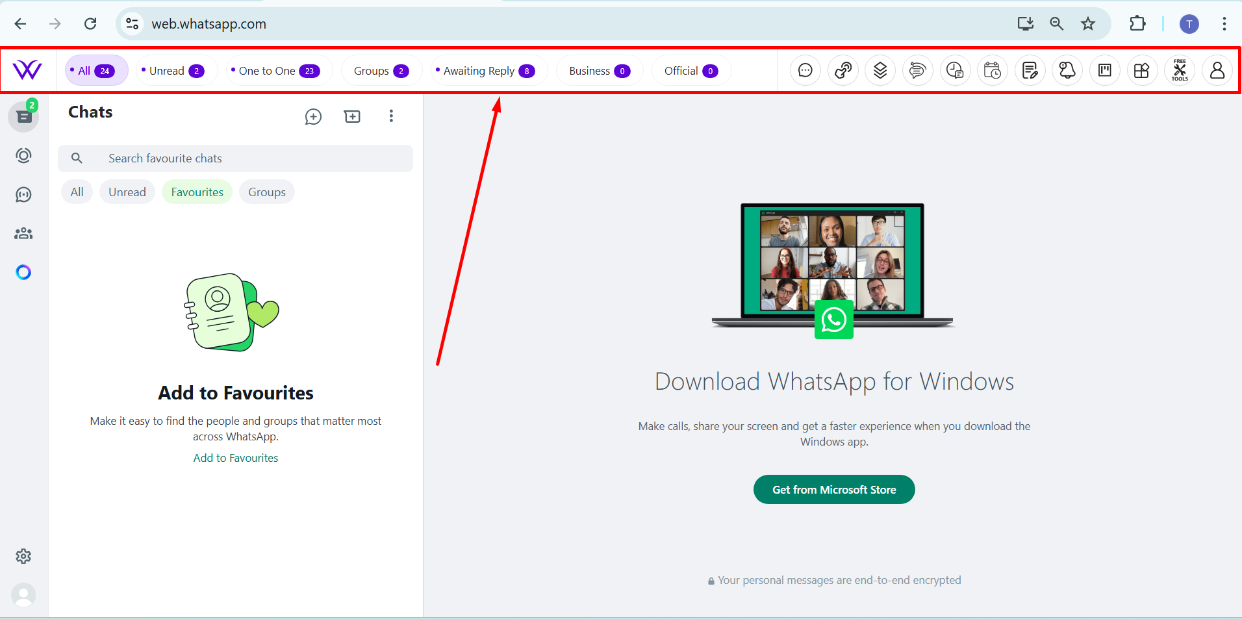Select the Groups 2 tab in top bar
The image size is (1242, 619).
(381, 71)
